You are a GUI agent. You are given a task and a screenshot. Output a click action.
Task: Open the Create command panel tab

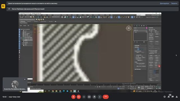click(134, 26)
